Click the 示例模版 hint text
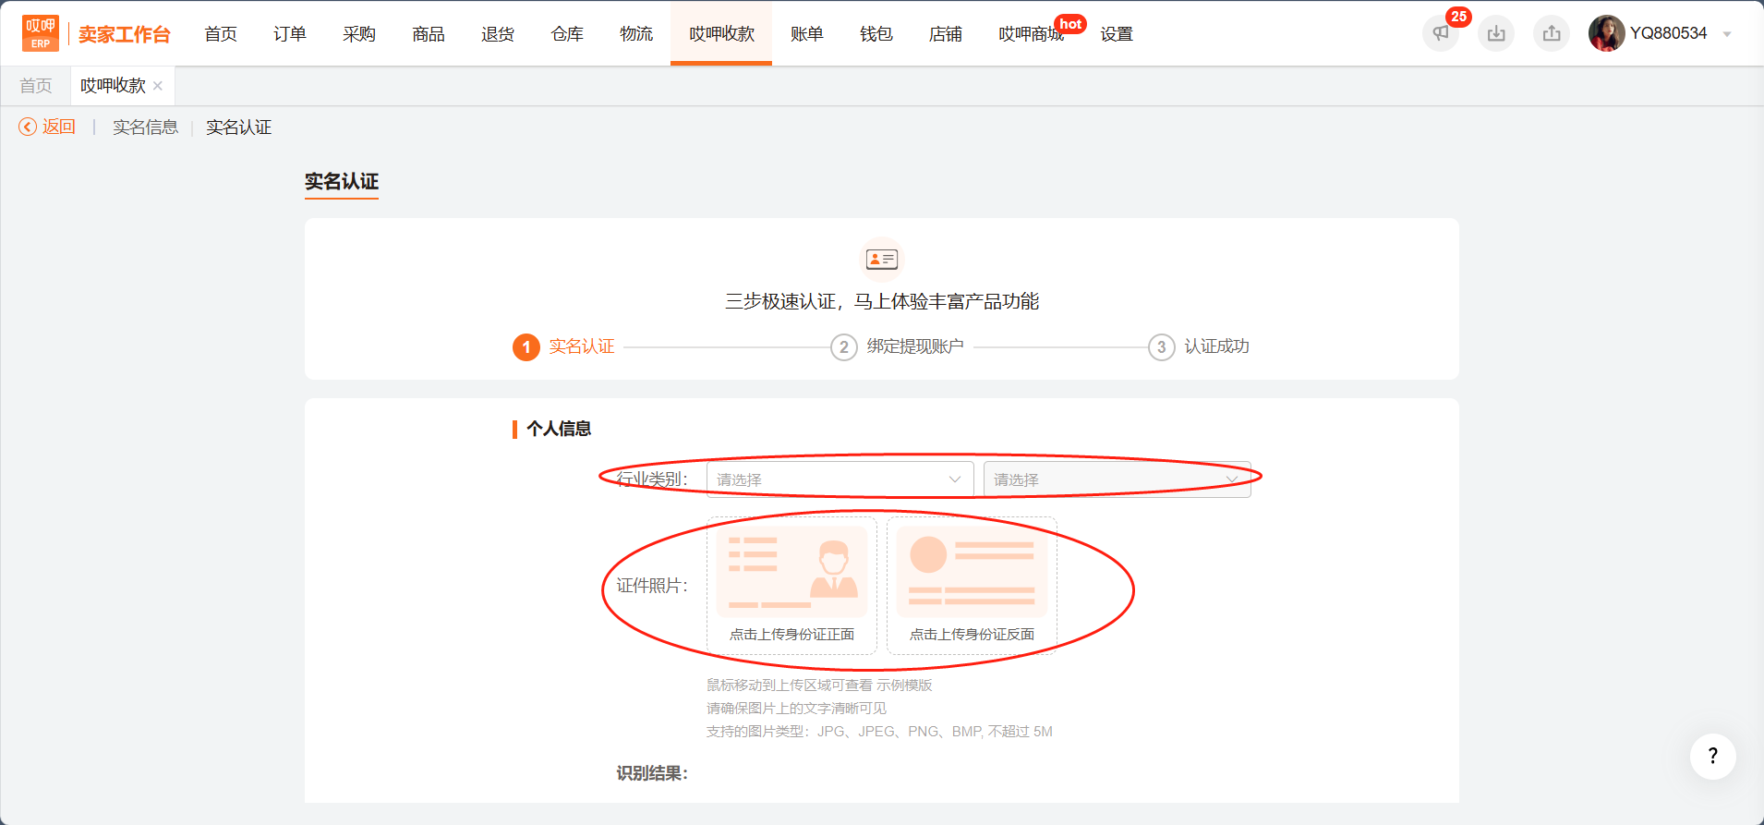 point(904,685)
